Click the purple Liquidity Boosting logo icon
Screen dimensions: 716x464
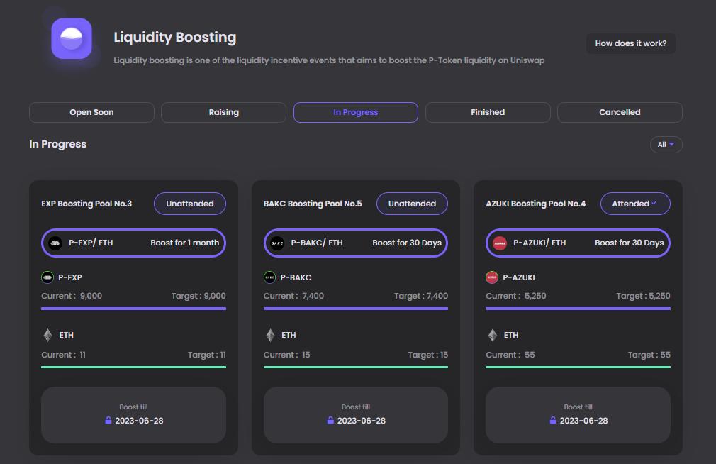72,38
